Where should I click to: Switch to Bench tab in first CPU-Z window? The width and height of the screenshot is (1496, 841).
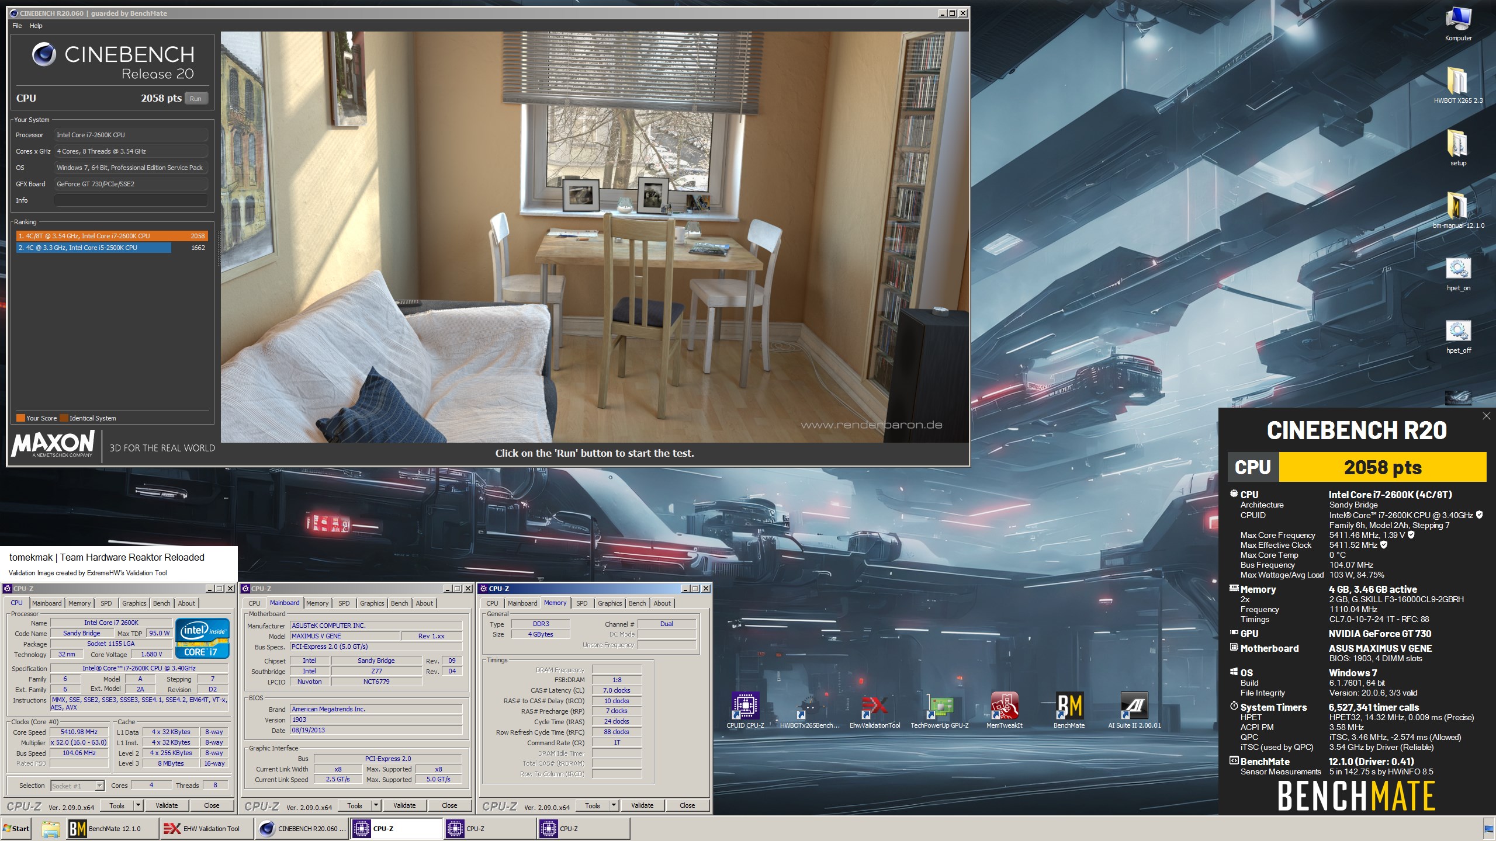[x=162, y=603]
